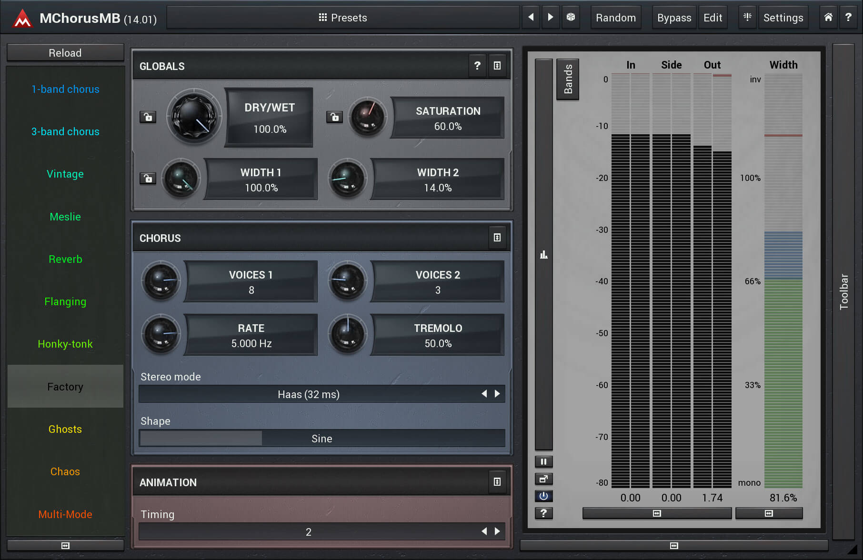Open the GLOBALS panel help icon
Screen dimensions: 863x560
point(477,66)
